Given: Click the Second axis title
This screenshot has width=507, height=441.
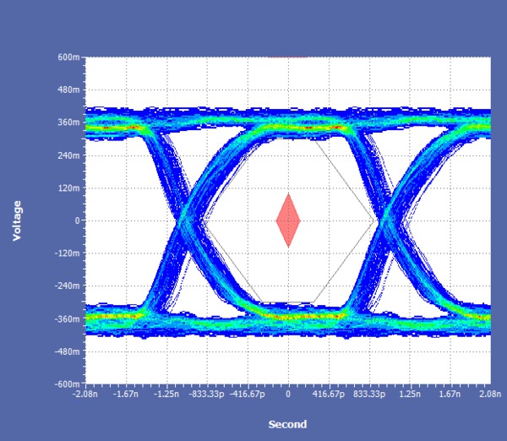Looking at the screenshot, I should point(287,424).
